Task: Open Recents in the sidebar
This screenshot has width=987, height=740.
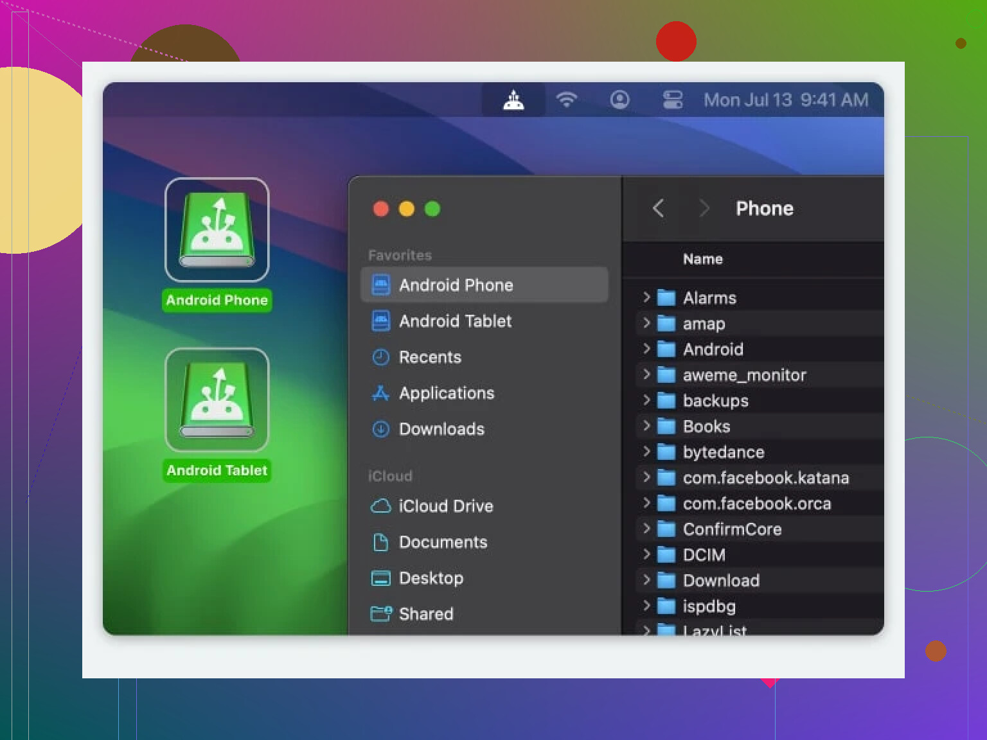Action: [485, 357]
